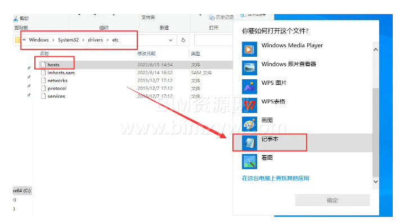The image size is (404, 222).
Task: Go to Windows in the breadcrumb
Action: (39, 40)
